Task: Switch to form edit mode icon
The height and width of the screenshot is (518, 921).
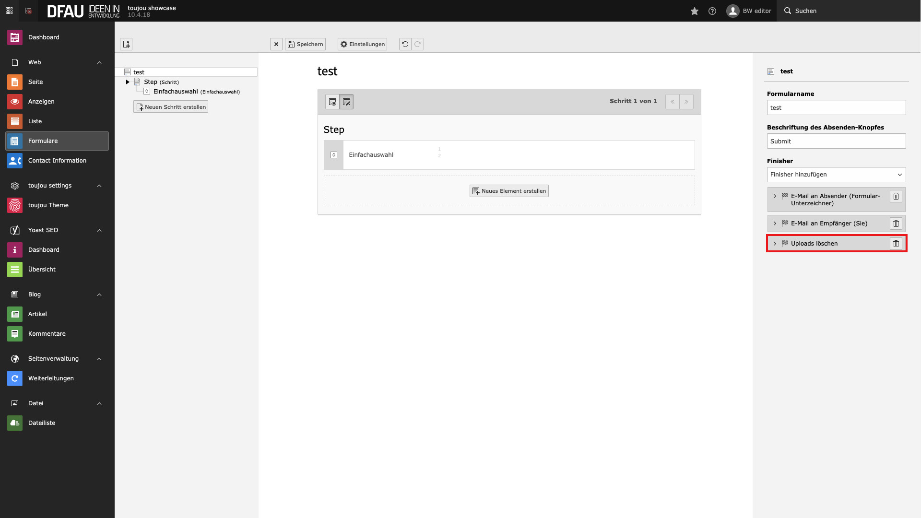Action: click(346, 101)
